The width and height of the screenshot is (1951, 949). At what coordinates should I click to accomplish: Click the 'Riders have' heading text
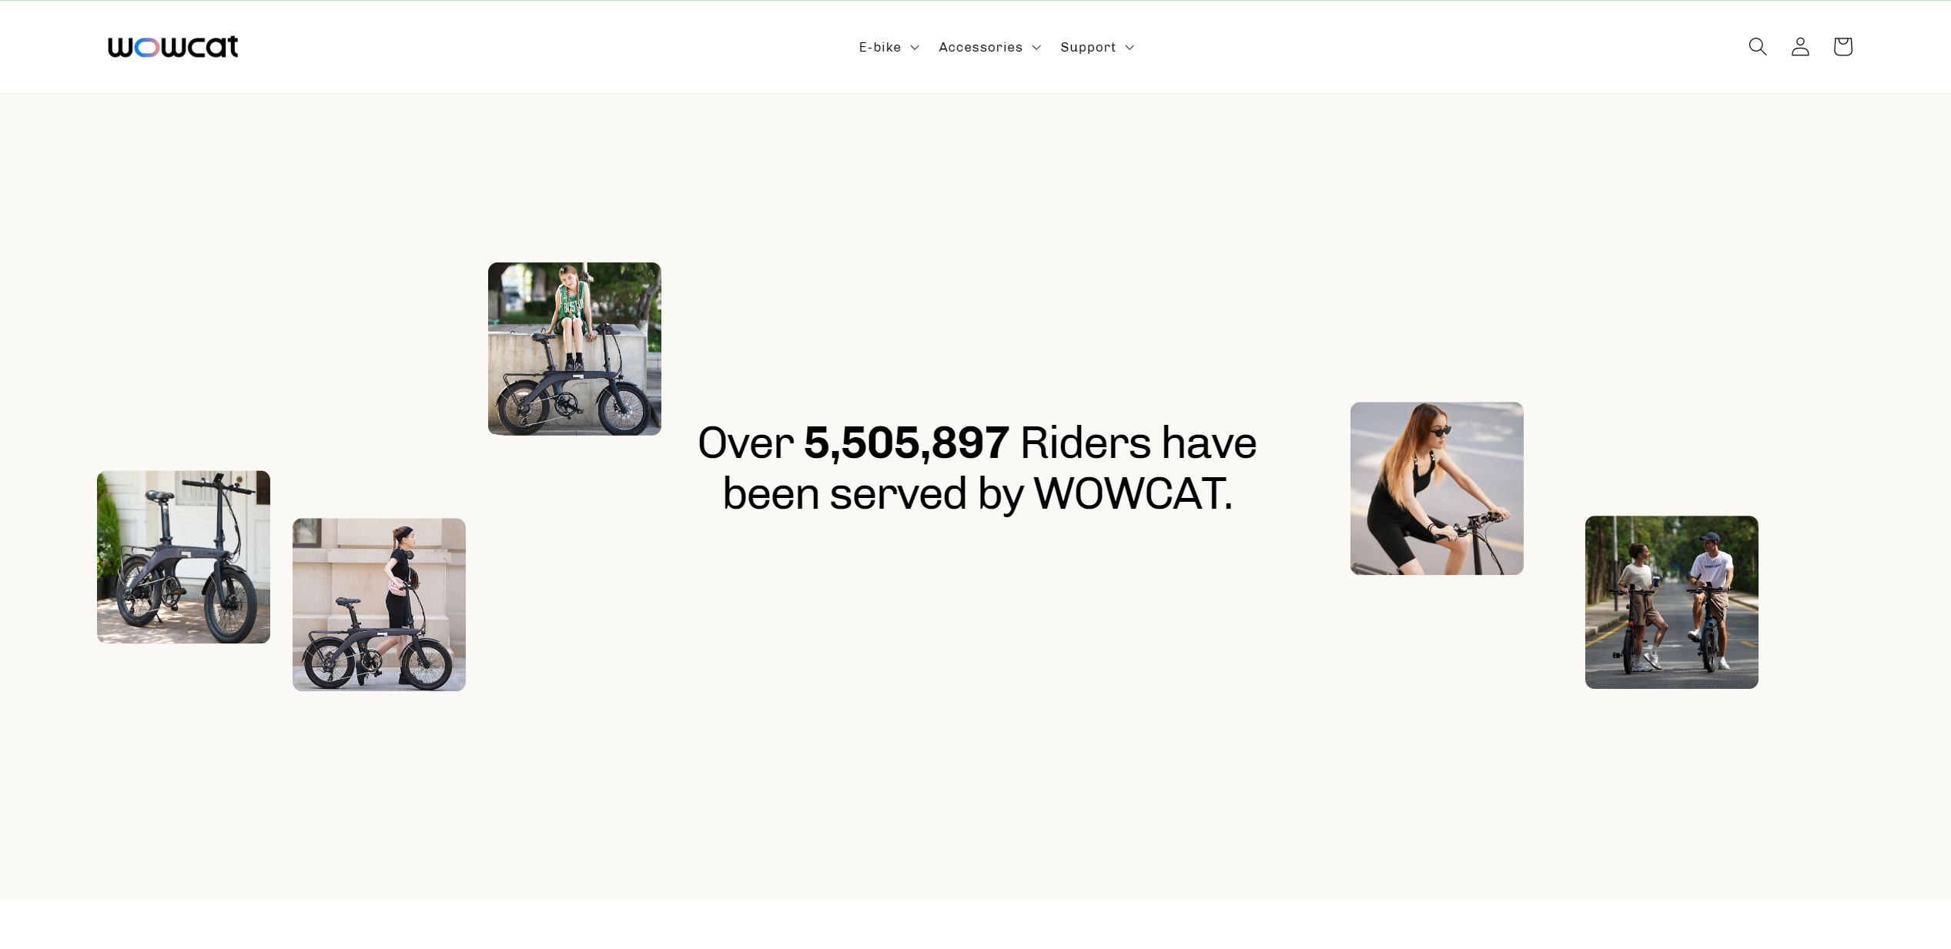tap(1138, 443)
